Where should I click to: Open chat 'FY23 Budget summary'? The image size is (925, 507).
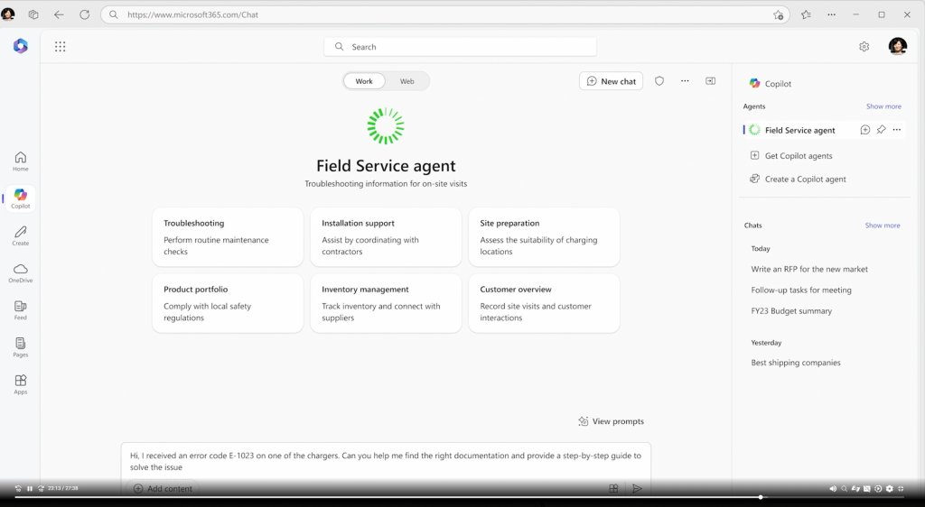tap(791, 311)
